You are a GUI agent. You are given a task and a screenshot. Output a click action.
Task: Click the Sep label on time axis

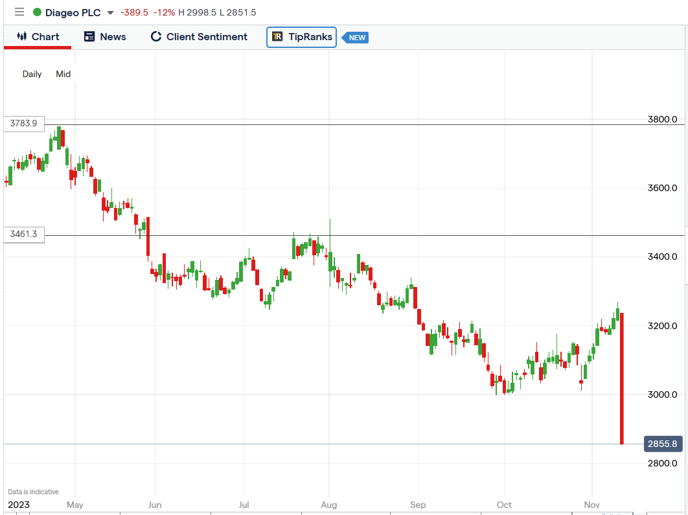click(418, 505)
